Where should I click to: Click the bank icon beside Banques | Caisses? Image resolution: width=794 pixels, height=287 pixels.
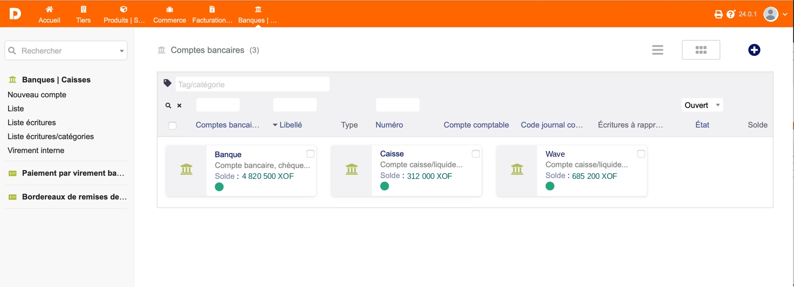tap(12, 80)
